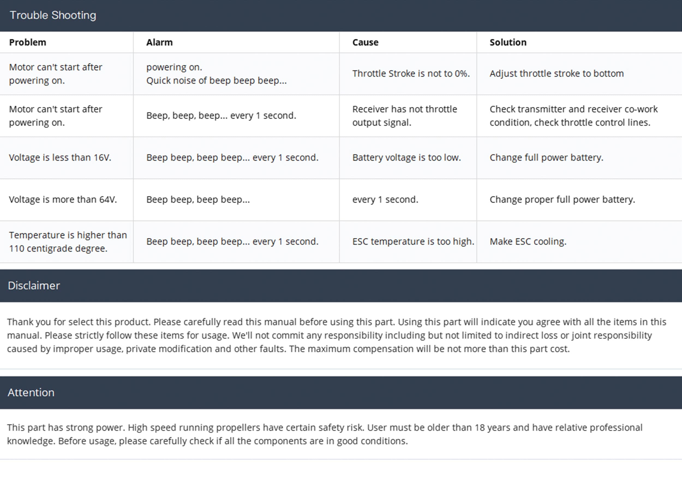
Task: Click "Adjust throttle stroke to bottom" solution
Action: [556, 73]
